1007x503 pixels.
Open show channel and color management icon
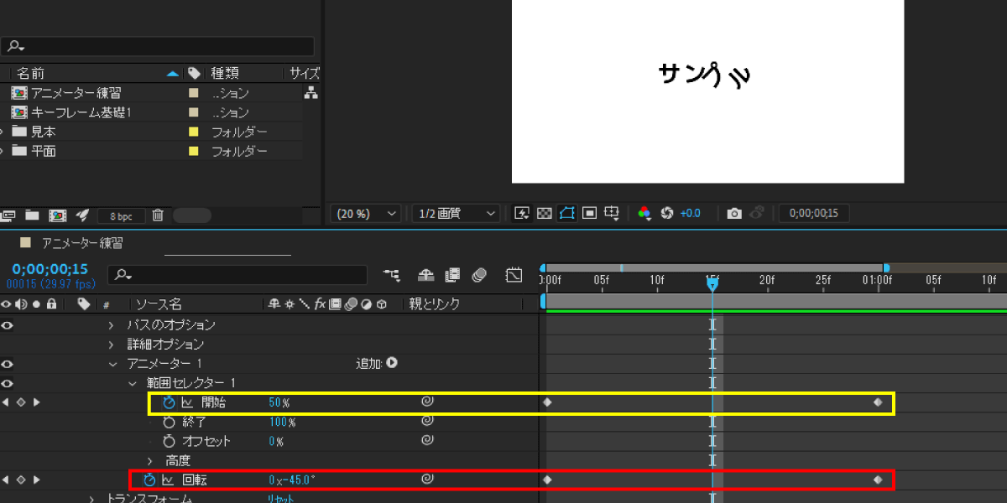644,213
